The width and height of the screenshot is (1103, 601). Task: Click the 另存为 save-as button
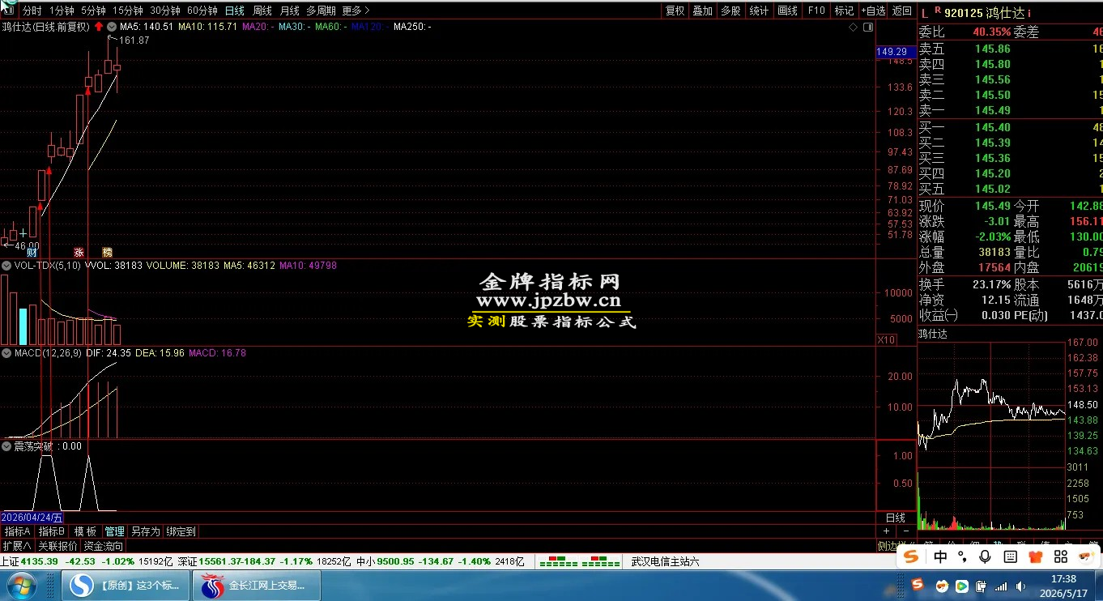[146, 531]
